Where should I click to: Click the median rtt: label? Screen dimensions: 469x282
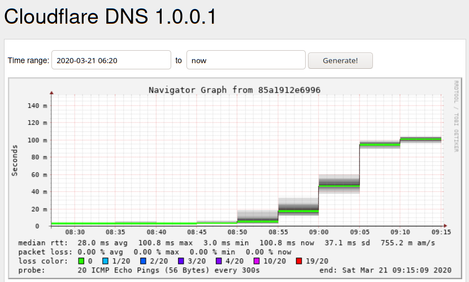pos(43,243)
